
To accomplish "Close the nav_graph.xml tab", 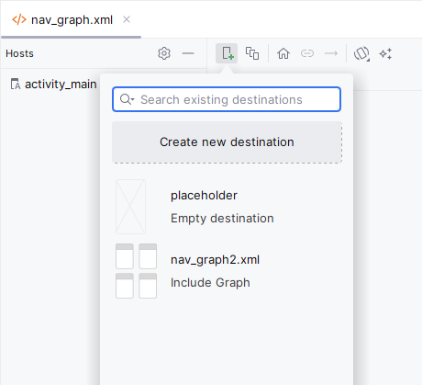I will (x=127, y=19).
